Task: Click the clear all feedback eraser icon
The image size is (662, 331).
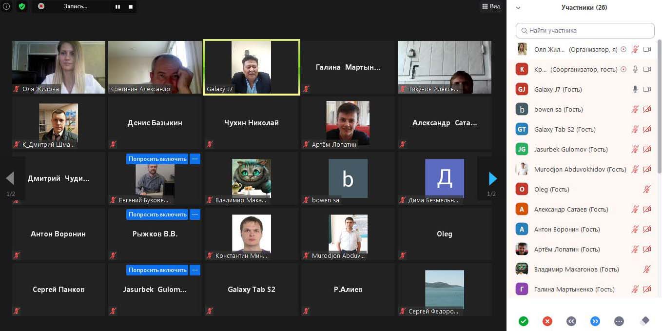Action: pos(644,321)
